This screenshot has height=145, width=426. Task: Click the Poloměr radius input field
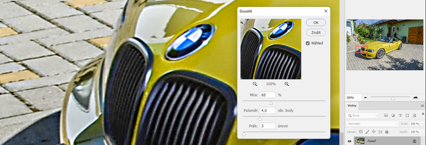tap(268, 110)
